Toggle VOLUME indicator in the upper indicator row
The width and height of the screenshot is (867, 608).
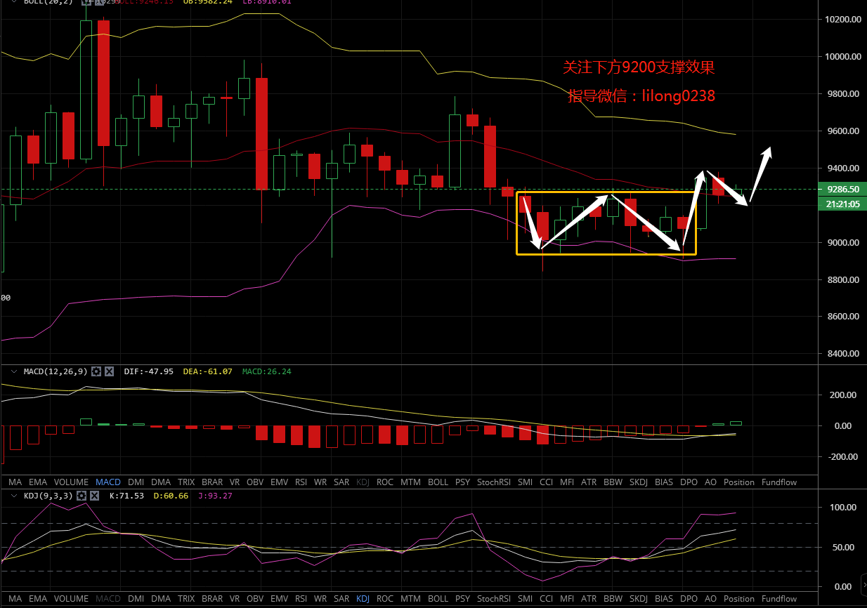pyautogui.click(x=71, y=482)
